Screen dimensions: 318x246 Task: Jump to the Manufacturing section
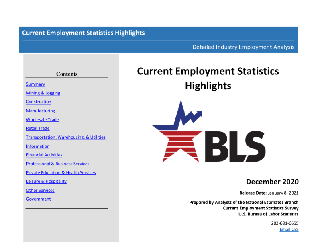coord(41,111)
